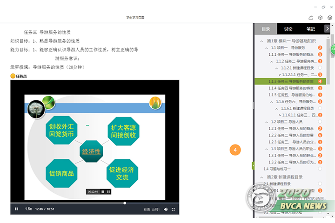Click the share icon in top toolbar
Image resolution: width=335 pixels, height=223 pixels.
tap(311, 17)
